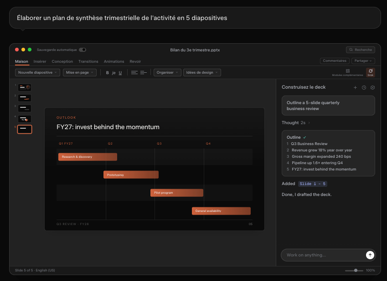Open Nouvelle diapositive dropdown
This screenshot has height=281, width=387.
[37, 72]
